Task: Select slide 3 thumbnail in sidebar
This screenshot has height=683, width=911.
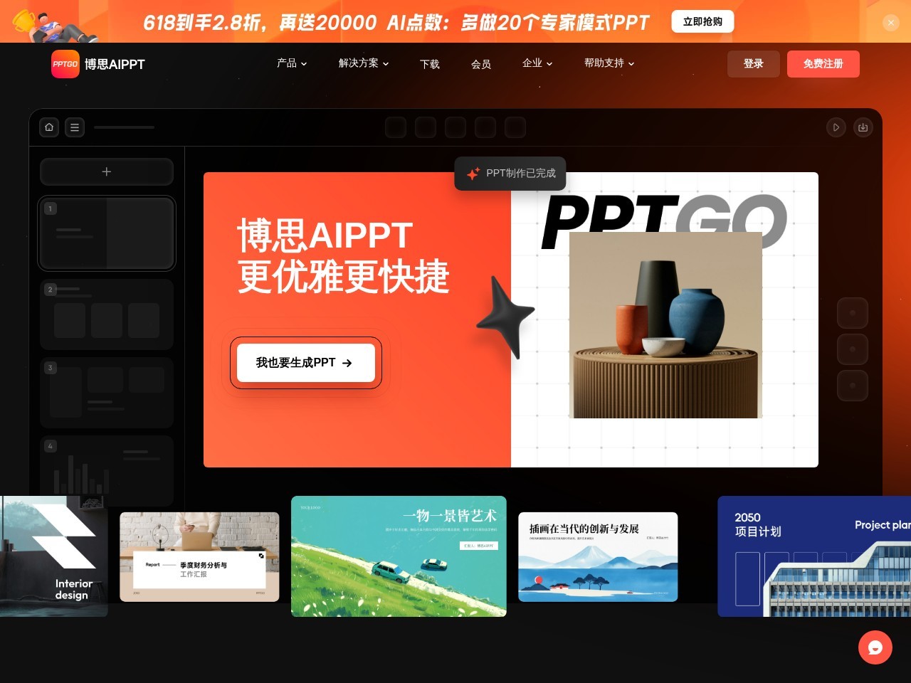Action: pyautogui.click(x=107, y=393)
